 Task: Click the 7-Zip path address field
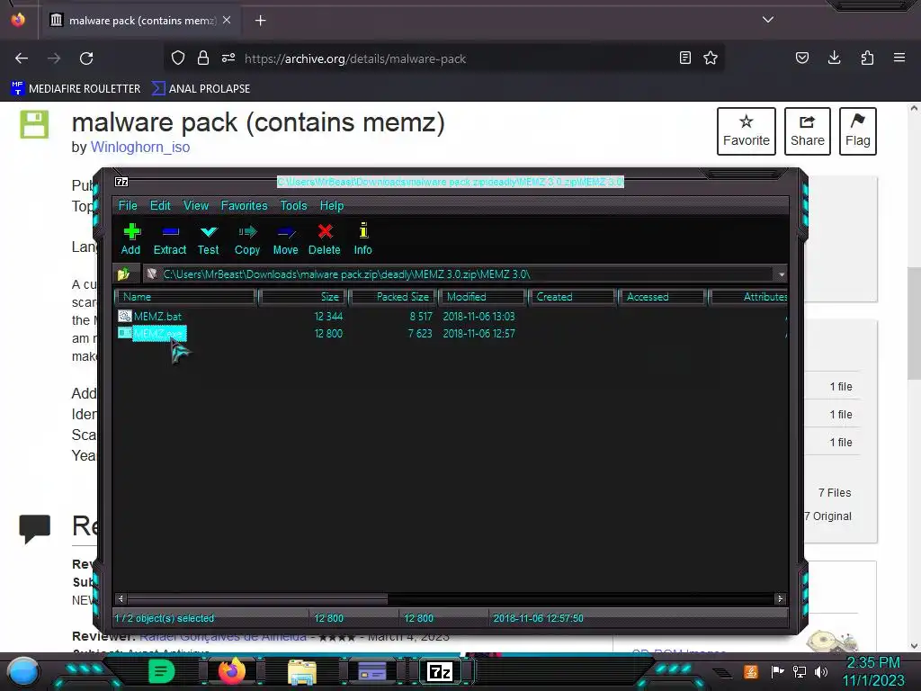pyautogui.click(x=458, y=274)
